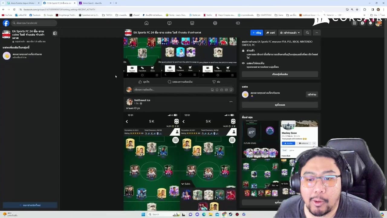Like the squad post

click(x=144, y=82)
